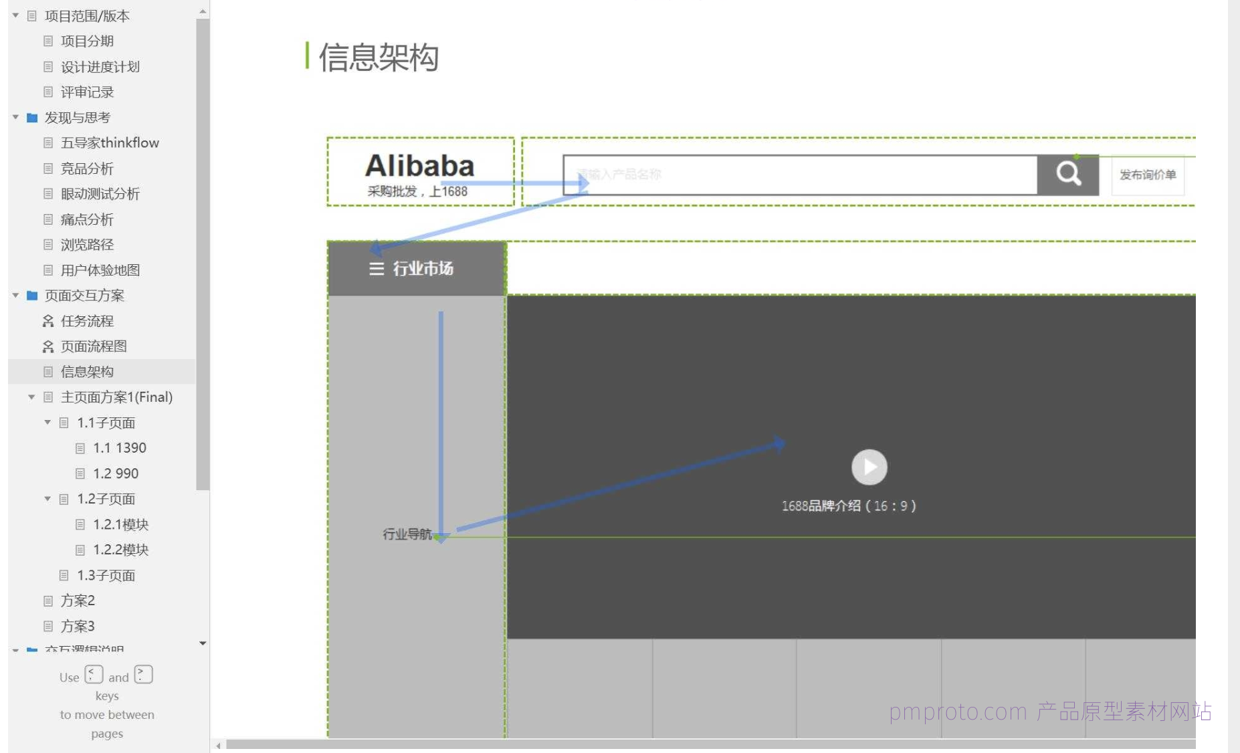Play the 1688 brand intro video
This screenshot has height=753, width=1240.
(x=869, y=467)
